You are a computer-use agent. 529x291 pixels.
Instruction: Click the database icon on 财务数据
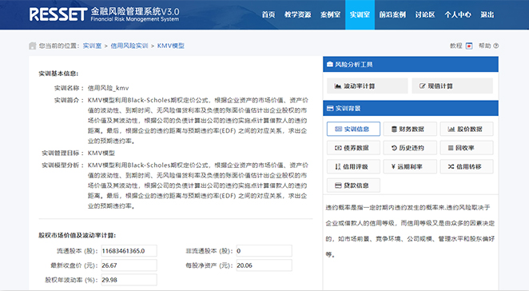(394, 129)
